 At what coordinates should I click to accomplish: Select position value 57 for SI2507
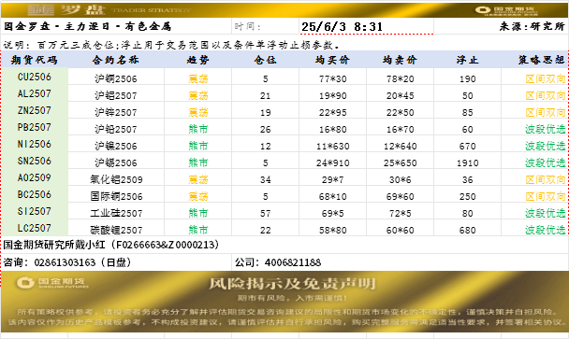pyautogui.click(x=265, y=213)
